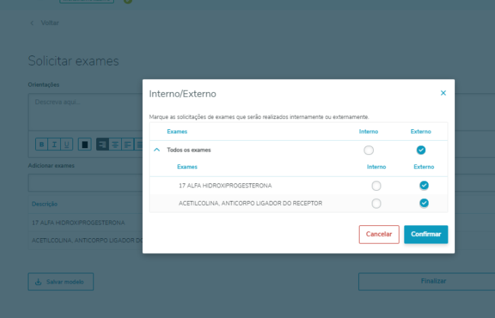This screenshot has width=495, height=318.
Task: Toggle underline formatting in editor toolbar
Action: 66,145
